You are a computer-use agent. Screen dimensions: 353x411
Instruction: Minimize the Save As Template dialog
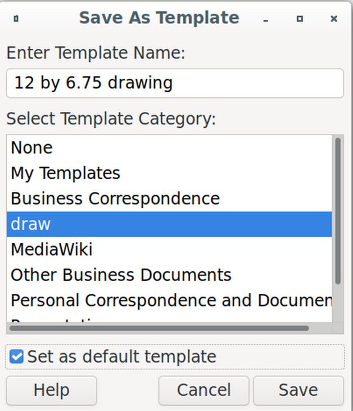click(x=266, y=19)
